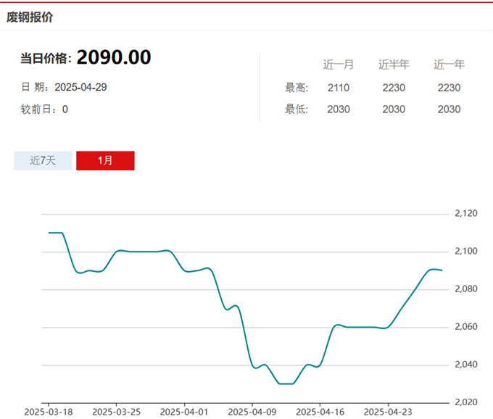Viewport: 493px width, 419px height.
Task: Click the 2,040 y-axis label
Action: [x=466, y=365]
